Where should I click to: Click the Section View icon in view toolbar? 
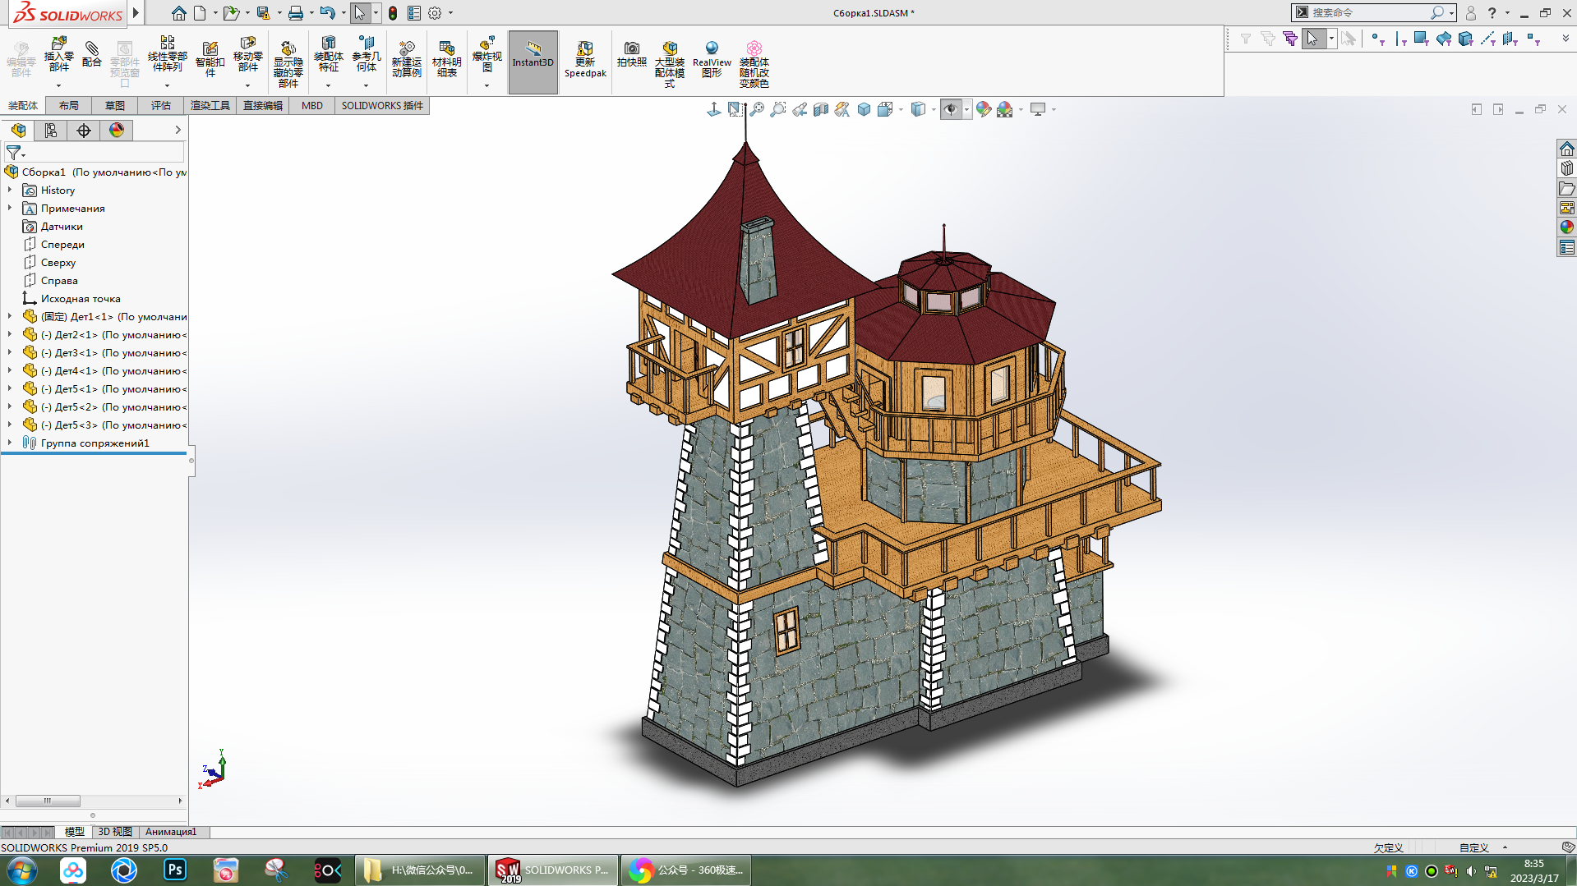(x=820, y=109)
